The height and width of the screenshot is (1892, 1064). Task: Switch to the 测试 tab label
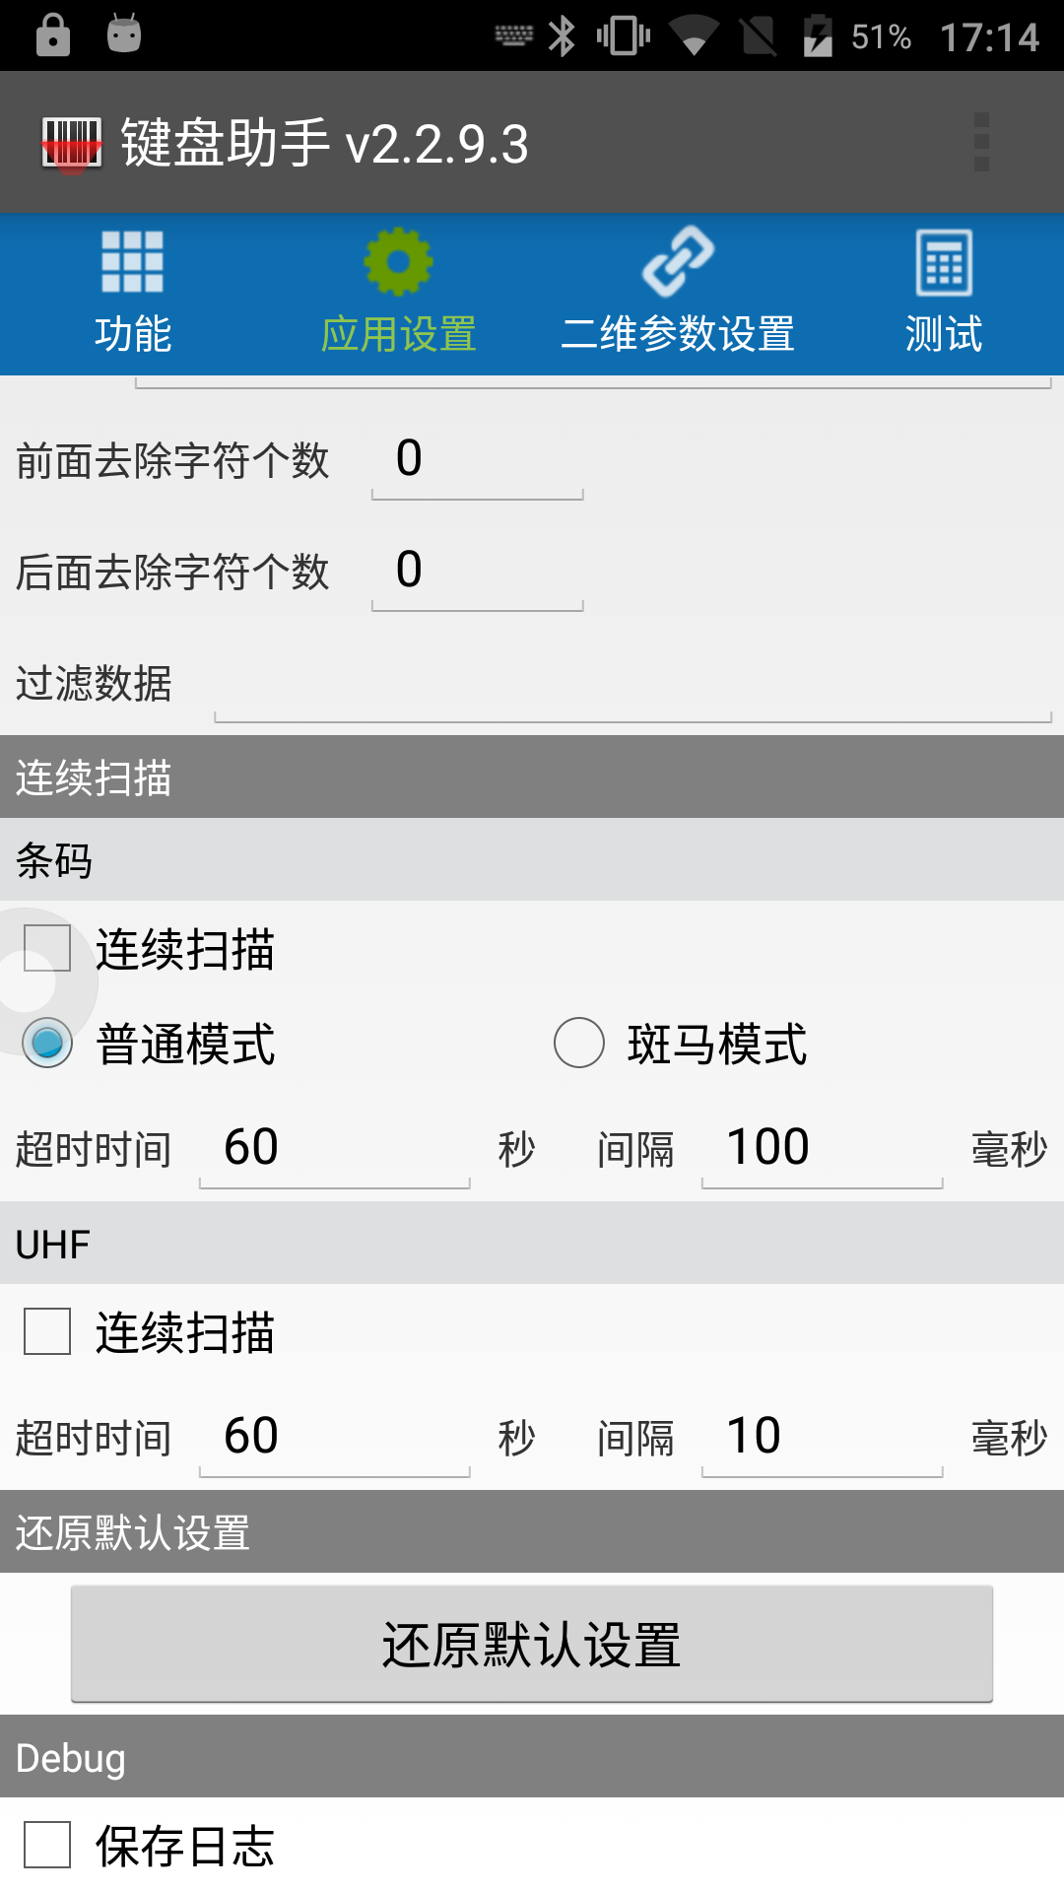click(944, 334)
